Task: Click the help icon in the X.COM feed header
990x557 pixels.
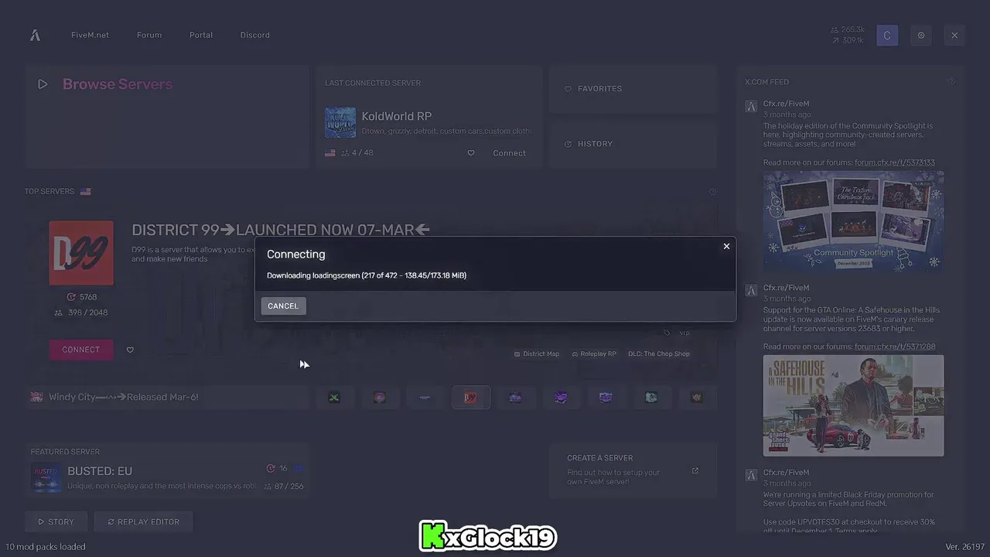Action: coord(952,81)
